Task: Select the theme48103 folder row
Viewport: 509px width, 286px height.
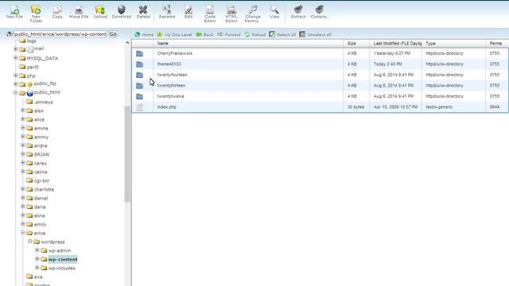Action: tap(320, 64)
